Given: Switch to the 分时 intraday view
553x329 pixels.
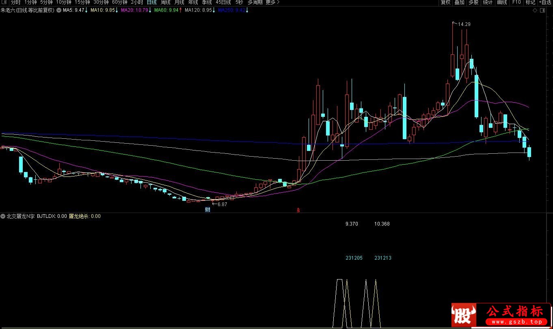Looking at the screenshot, I should click(x=16, y=2).
